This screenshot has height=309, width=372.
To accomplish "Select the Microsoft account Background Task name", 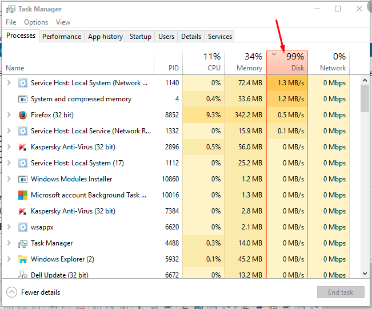I will 89,195.
